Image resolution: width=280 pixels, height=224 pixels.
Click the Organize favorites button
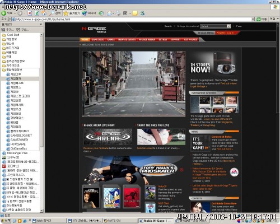22,30
